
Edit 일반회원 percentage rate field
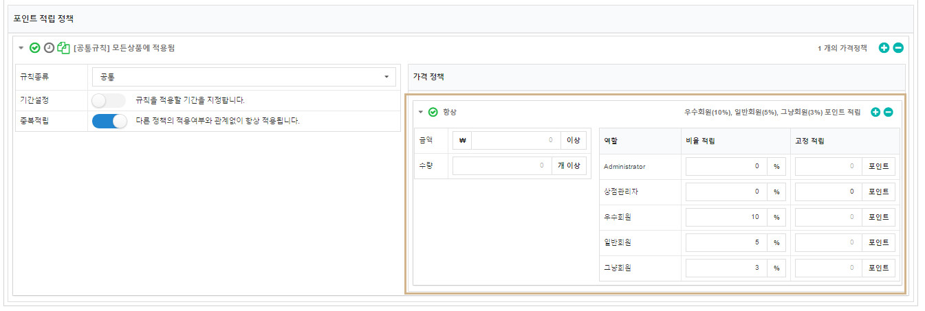727,242
